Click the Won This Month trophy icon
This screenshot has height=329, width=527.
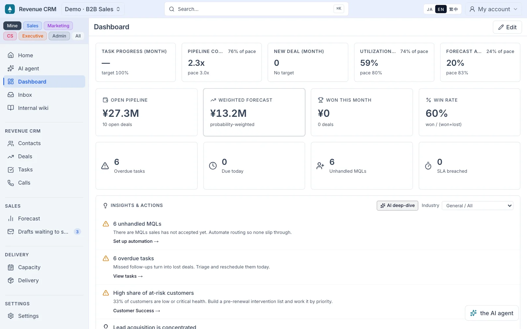pos(320,100)
